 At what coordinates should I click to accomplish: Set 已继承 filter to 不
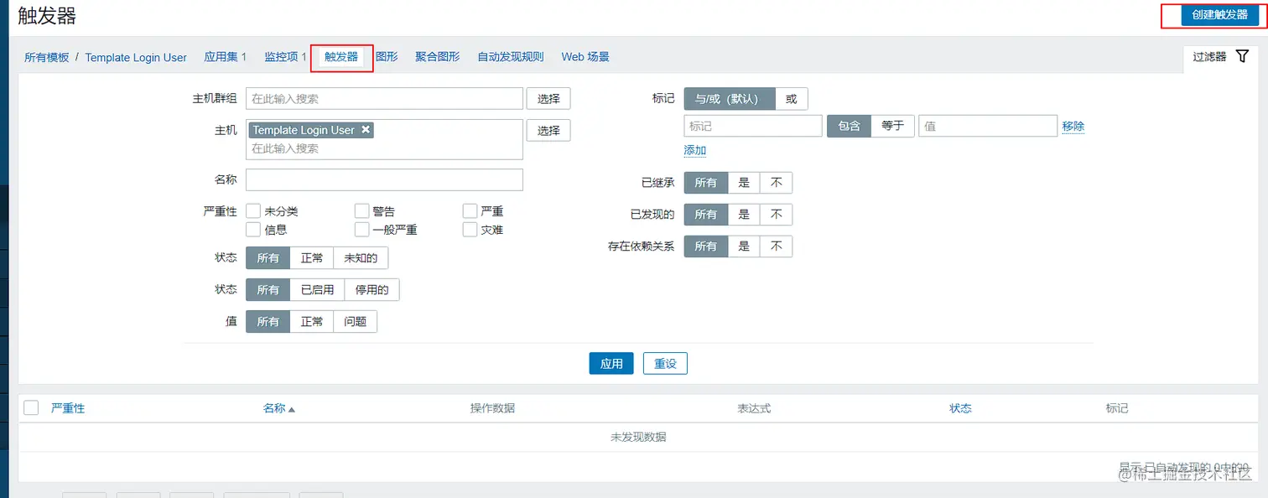(x=777, y=183)
